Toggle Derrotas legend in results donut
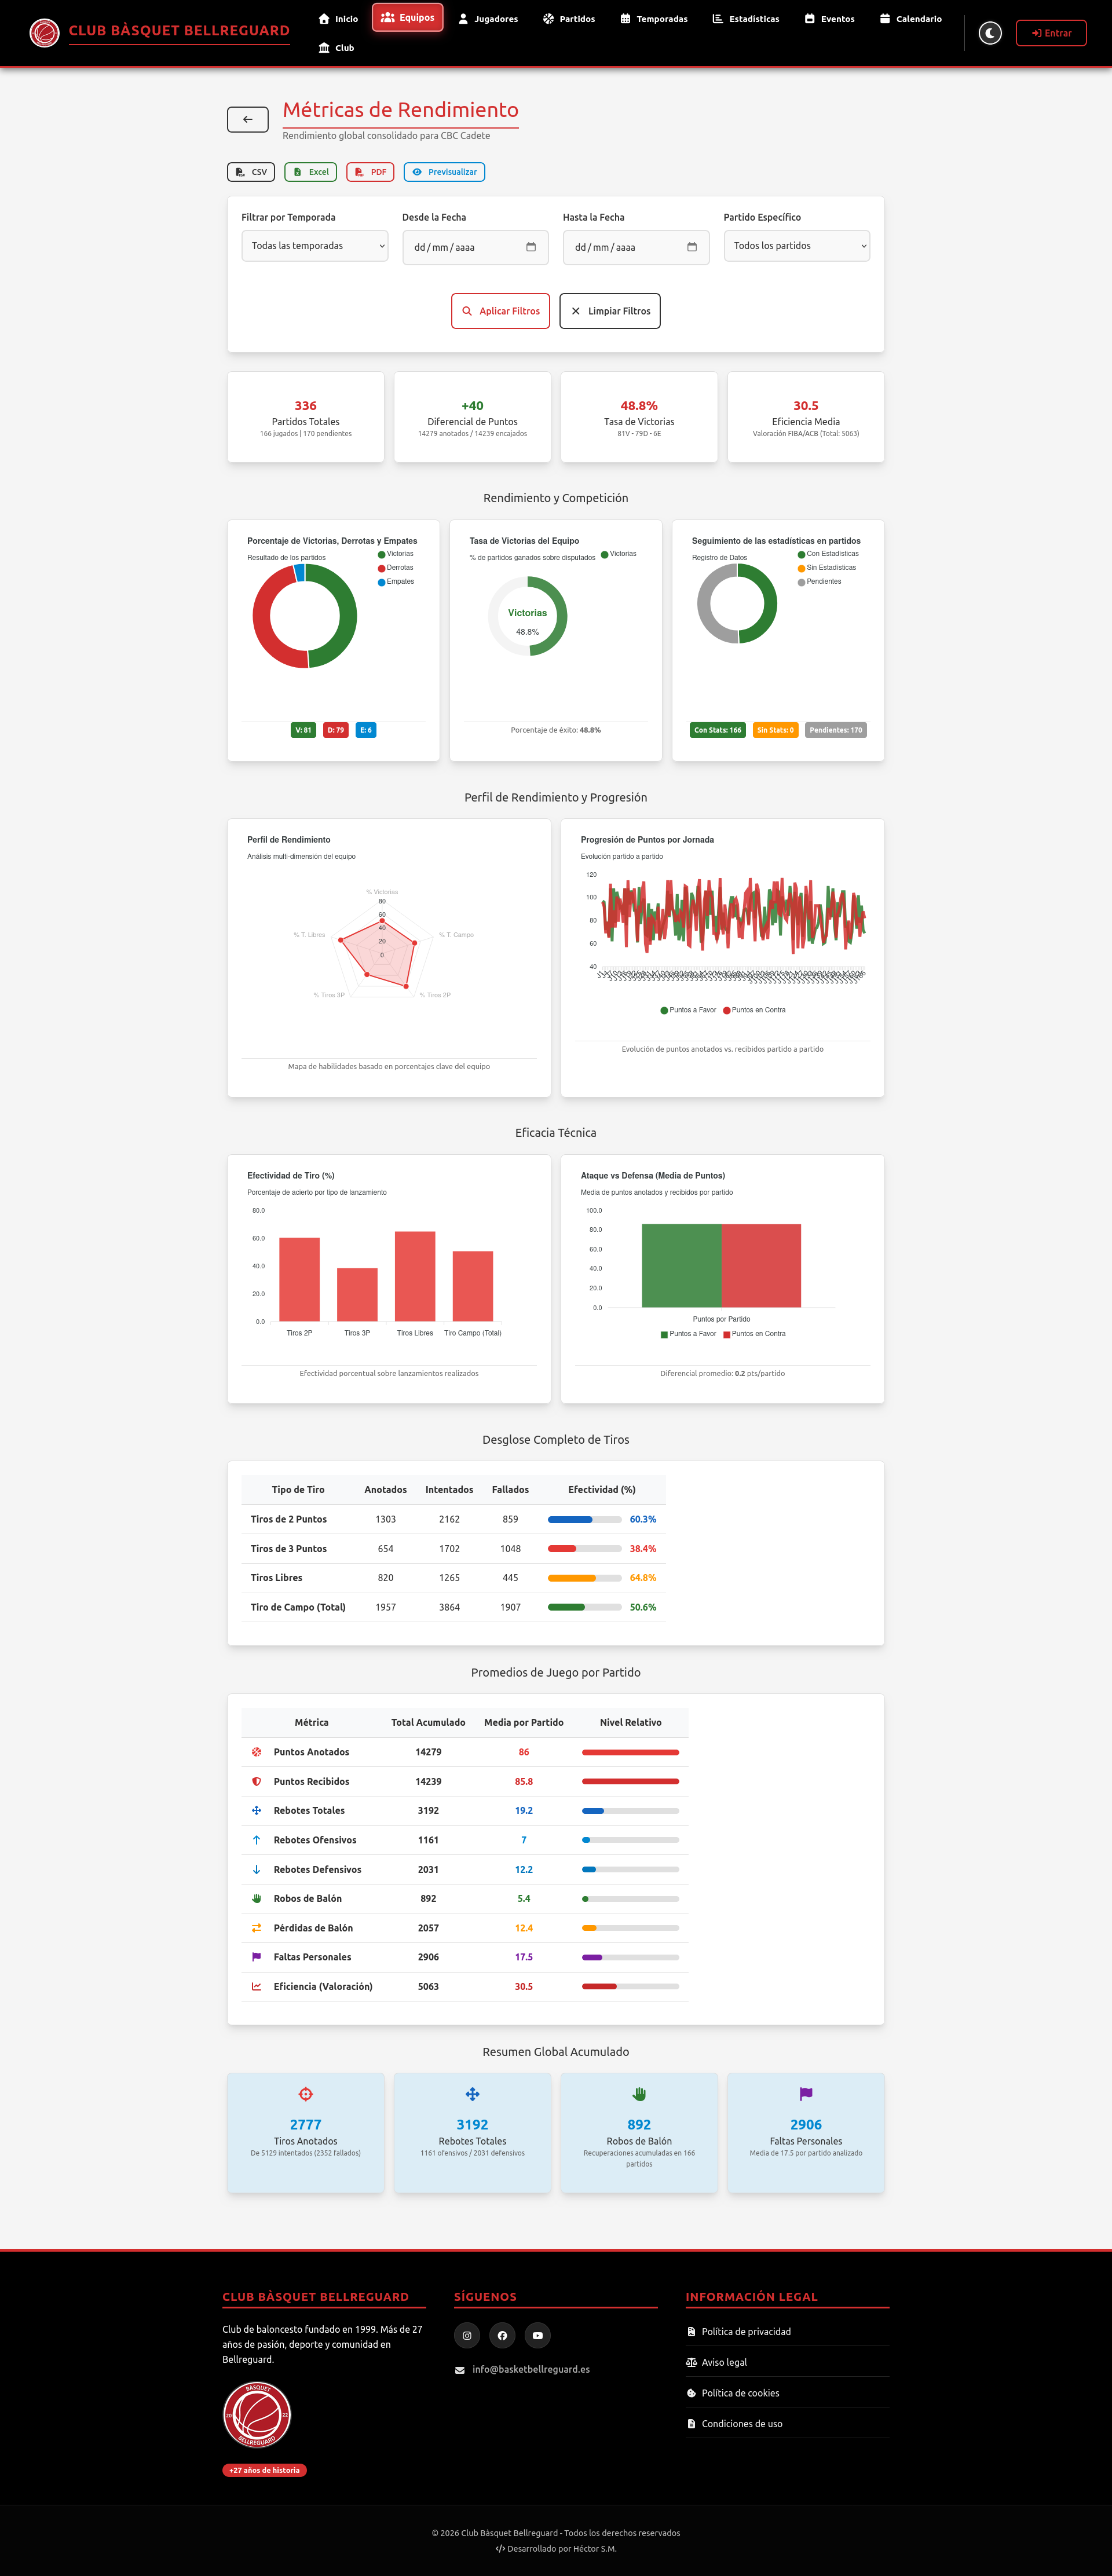The height and width of the screenshot is (2576, 1112). (396, 568)
